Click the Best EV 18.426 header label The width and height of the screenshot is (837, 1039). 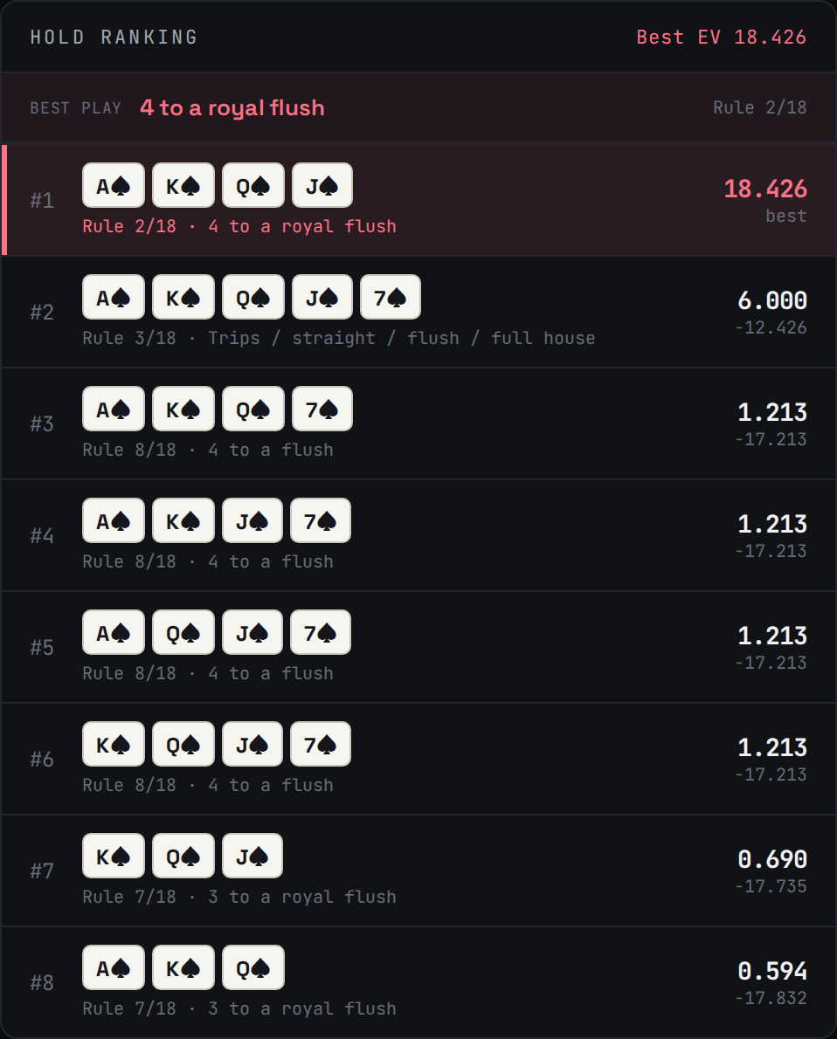721,37
